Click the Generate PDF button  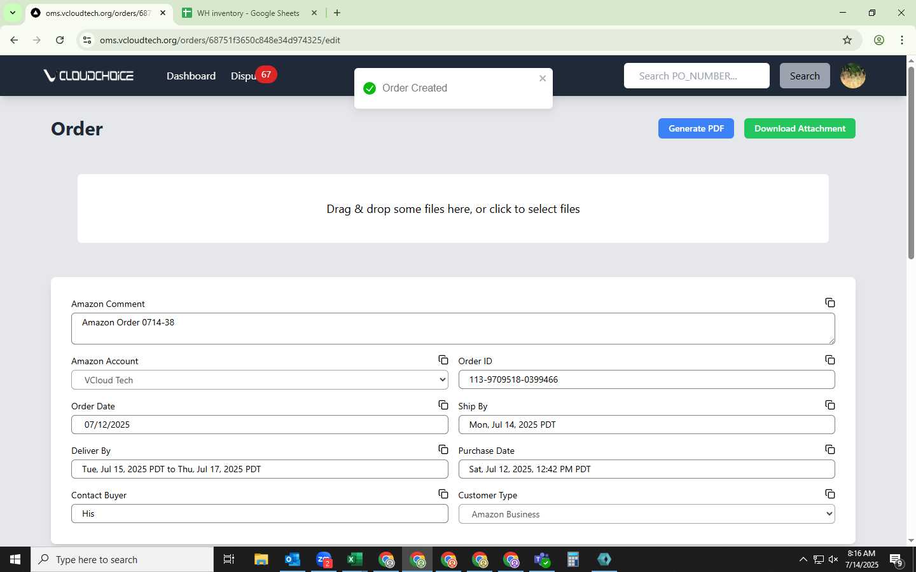[696, 128]
